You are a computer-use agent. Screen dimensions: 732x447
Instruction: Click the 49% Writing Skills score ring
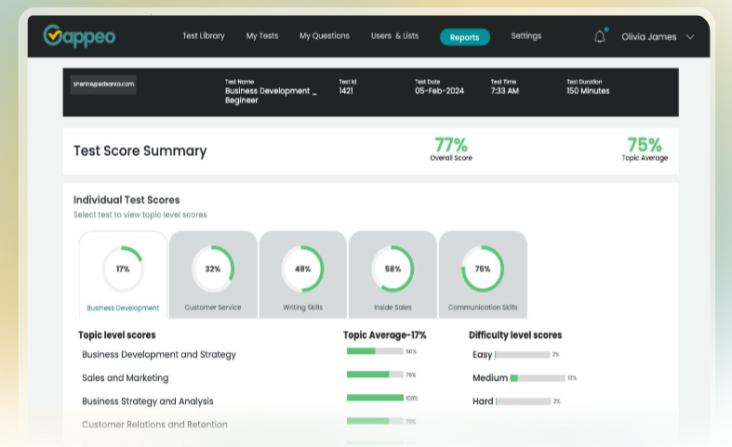click(302, 269)
